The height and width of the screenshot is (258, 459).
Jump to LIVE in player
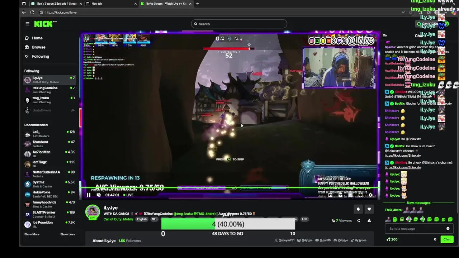point(128,195)
